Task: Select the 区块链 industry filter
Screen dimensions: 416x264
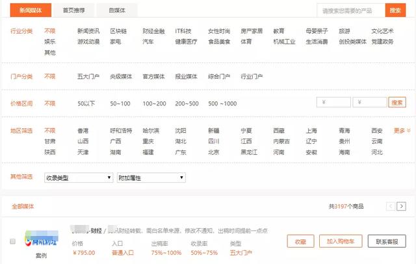Action: 119,31
